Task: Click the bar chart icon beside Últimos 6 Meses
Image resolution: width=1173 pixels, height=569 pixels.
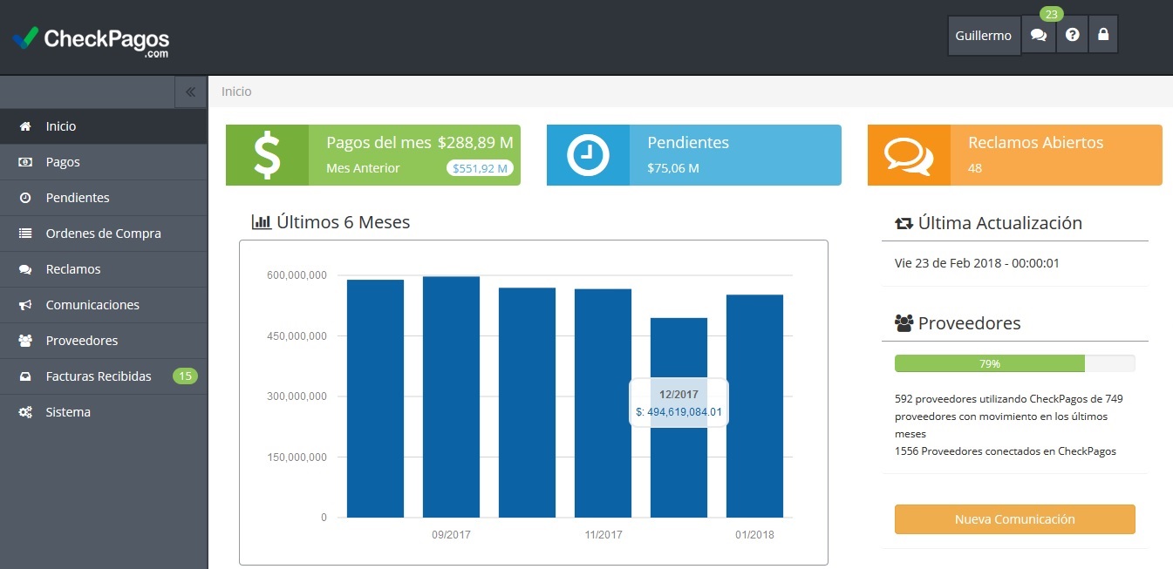Action: pos(261,222)
